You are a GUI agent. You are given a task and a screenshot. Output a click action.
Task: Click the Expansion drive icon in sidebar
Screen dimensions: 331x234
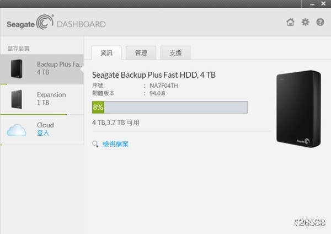17,99
